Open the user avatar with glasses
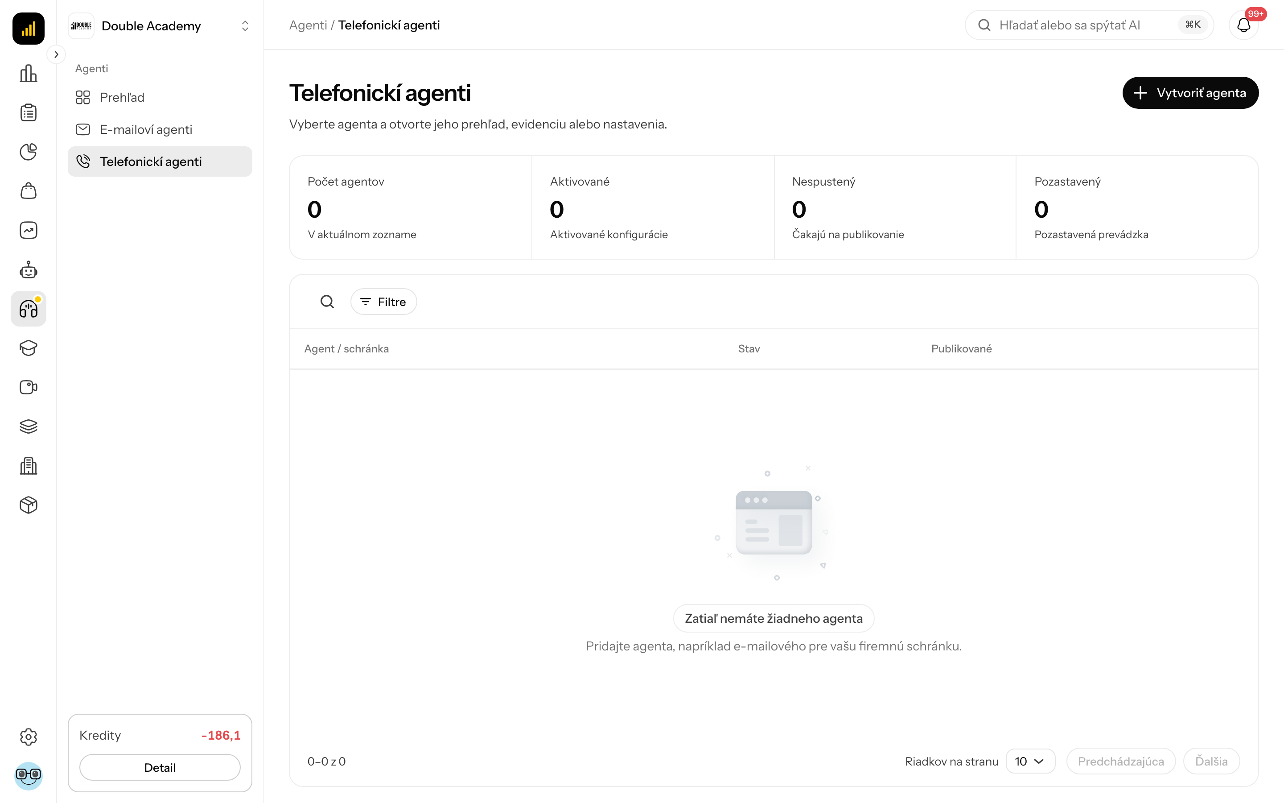 [x=28, y=776]
